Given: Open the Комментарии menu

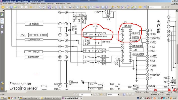Looking at the screenshot, I should [35, 4].
